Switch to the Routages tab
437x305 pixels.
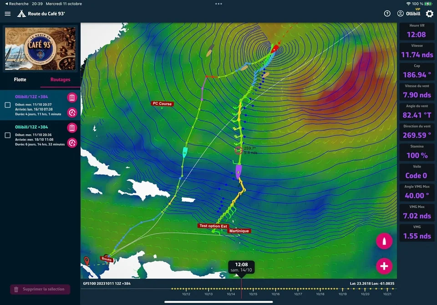tap(60, 80)
